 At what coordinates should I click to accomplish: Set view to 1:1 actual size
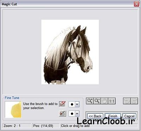tap(112, 101)
